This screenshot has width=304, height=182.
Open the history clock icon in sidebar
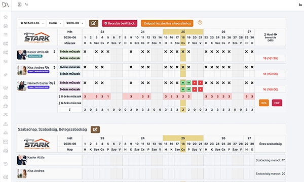[6, 164]
